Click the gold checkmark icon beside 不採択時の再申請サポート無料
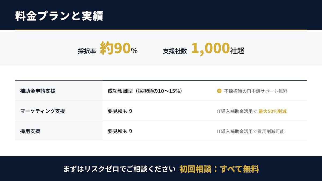This screenshot has width=322, height=181. tap(219, 91)
